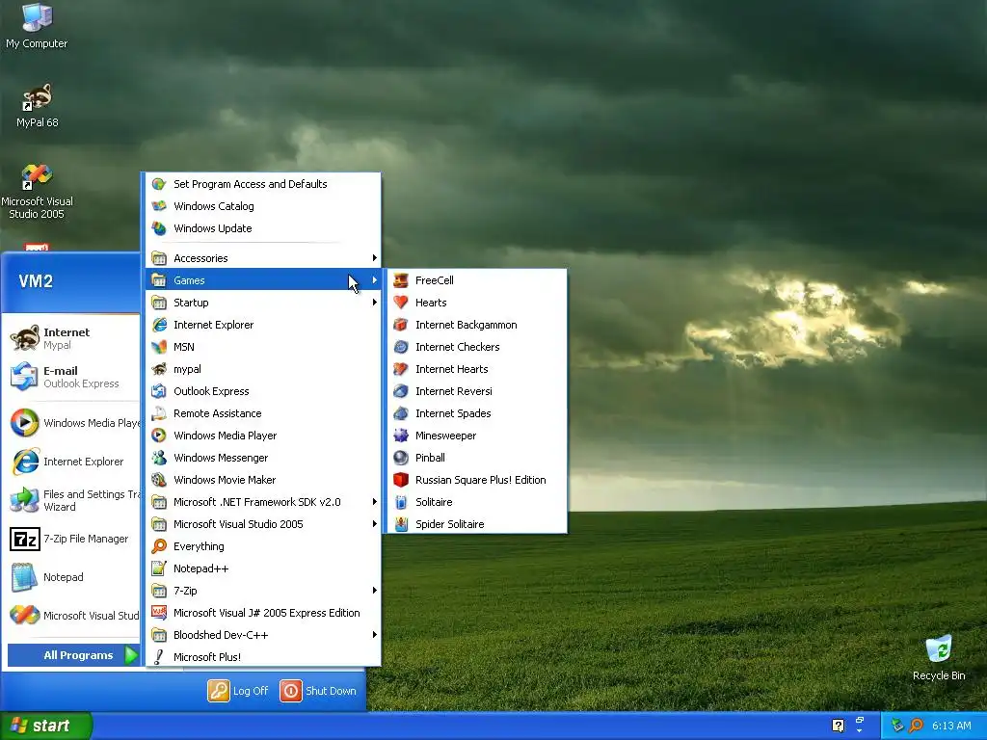Expand the 7-Zip program folder
The height and width of the screenshot is (740, 987).
(x=263, y=591)
